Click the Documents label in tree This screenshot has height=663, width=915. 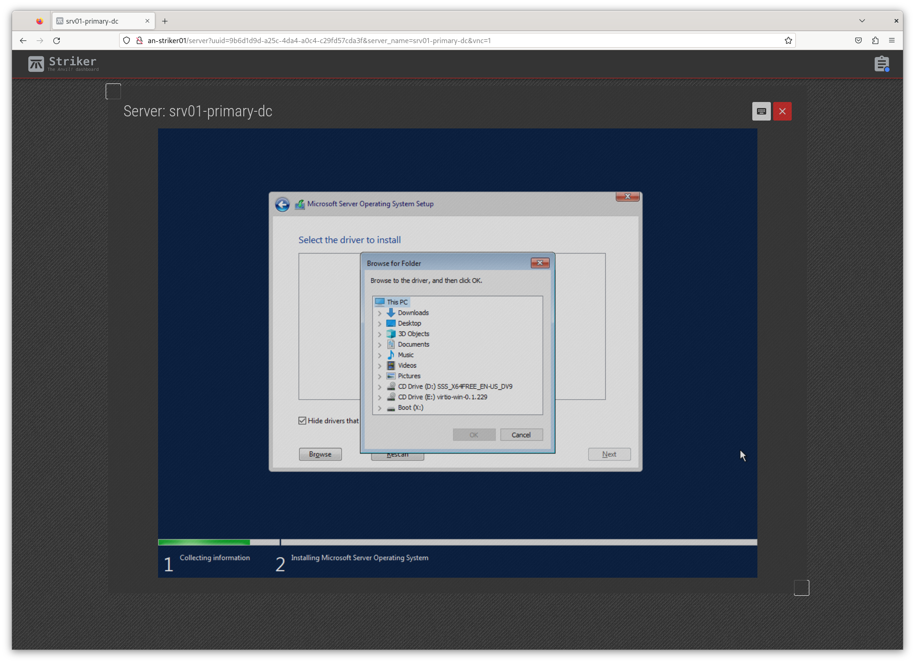click(x=413, y=344)
